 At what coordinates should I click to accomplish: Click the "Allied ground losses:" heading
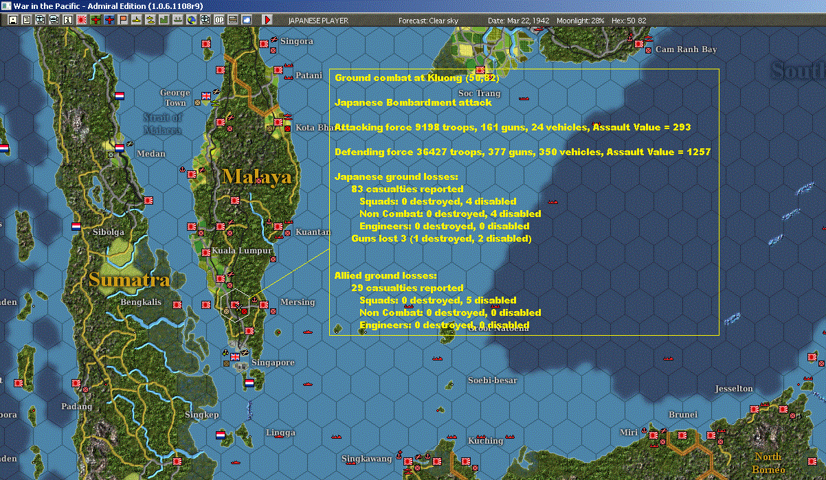click(386, 275)
